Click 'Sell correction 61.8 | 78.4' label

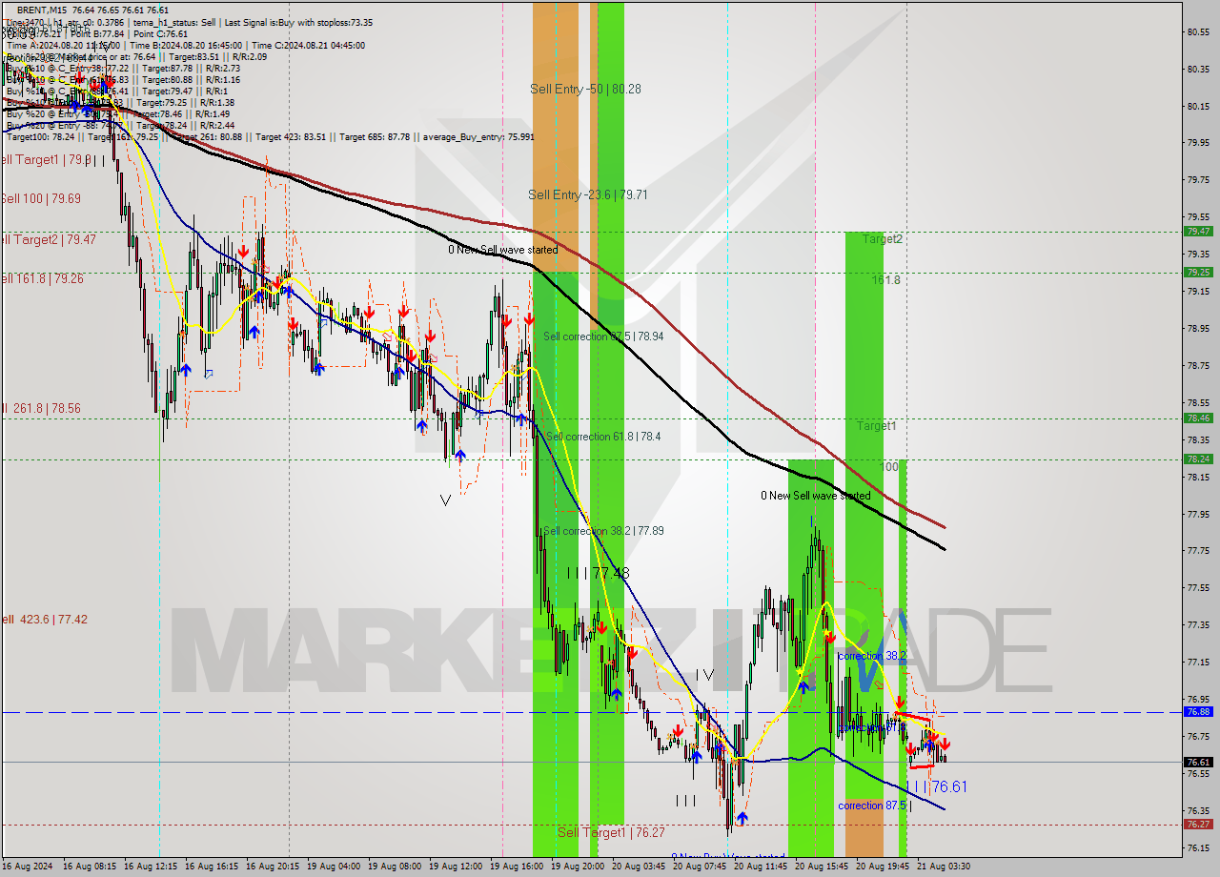[x=603, y=437]
